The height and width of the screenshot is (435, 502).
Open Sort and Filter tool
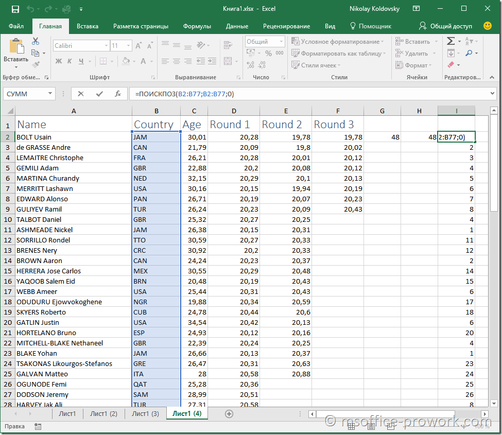point(469,41)
